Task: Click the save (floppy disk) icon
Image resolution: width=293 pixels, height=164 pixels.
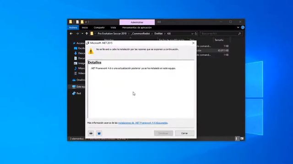Action: pos(99,133)
